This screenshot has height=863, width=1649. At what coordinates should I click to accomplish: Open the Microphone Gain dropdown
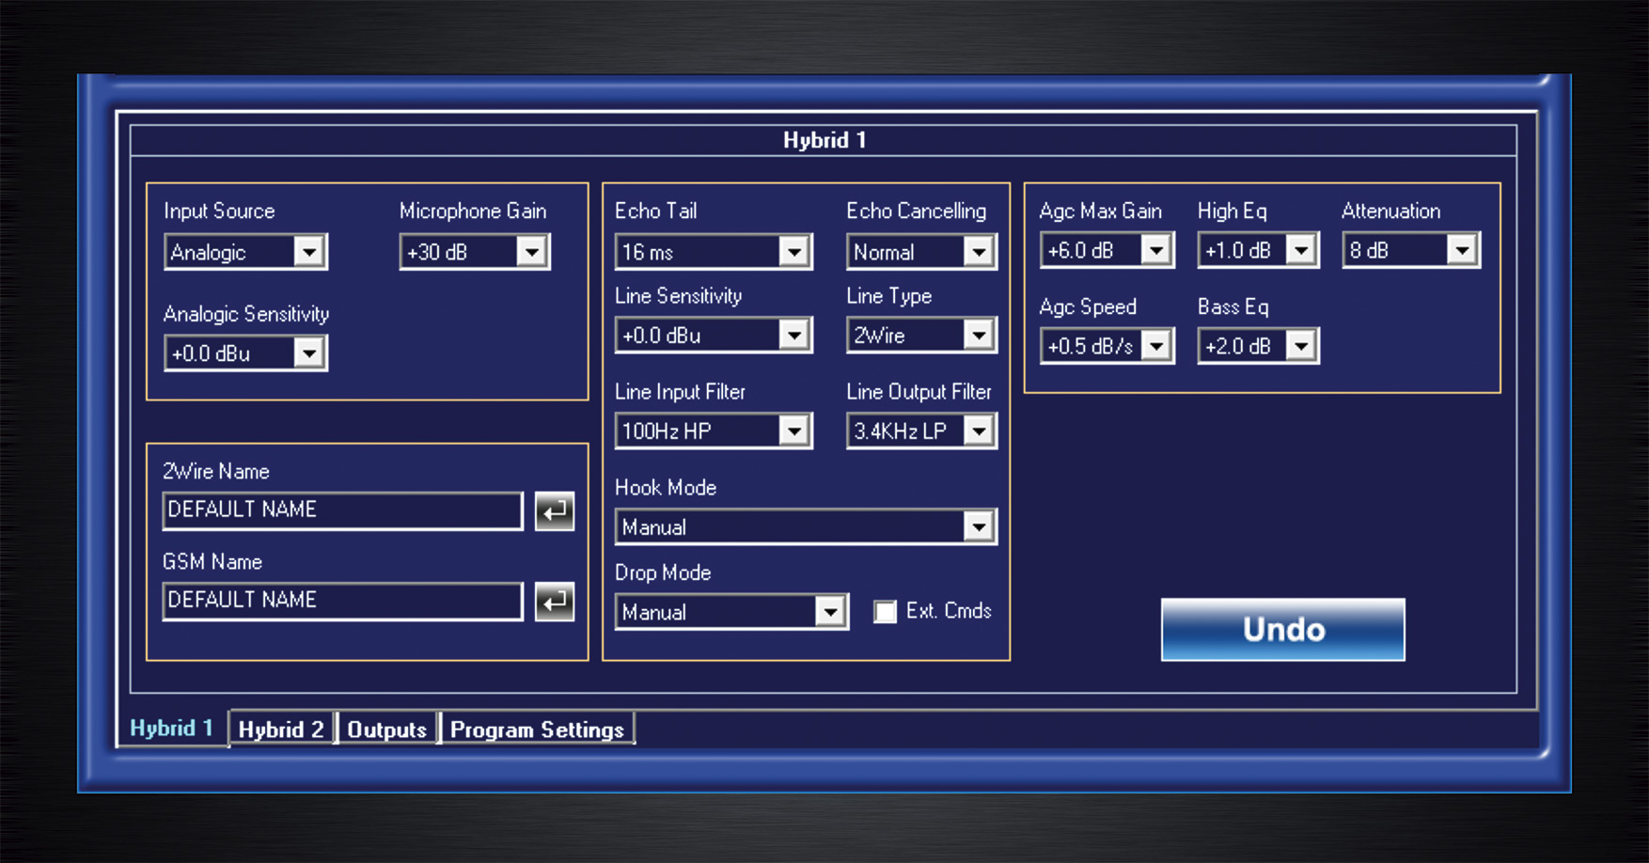[532, 251]
